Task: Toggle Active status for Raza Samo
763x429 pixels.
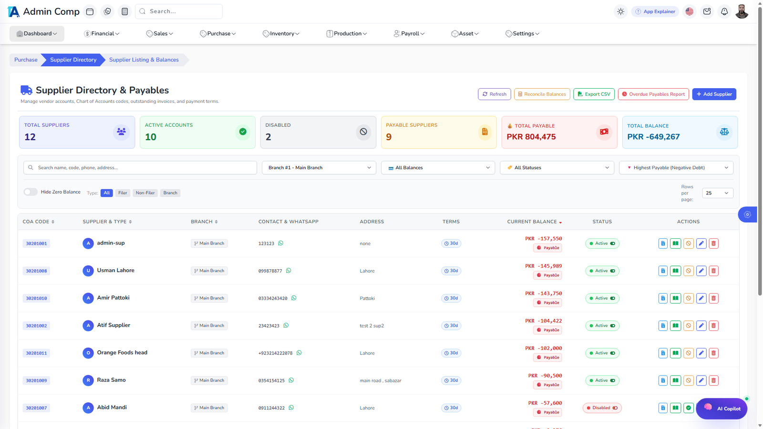Action: [602, 380]
